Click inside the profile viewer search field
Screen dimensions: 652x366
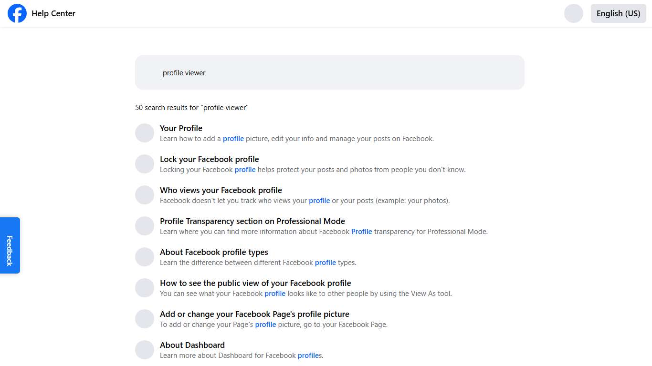[329, 72]
